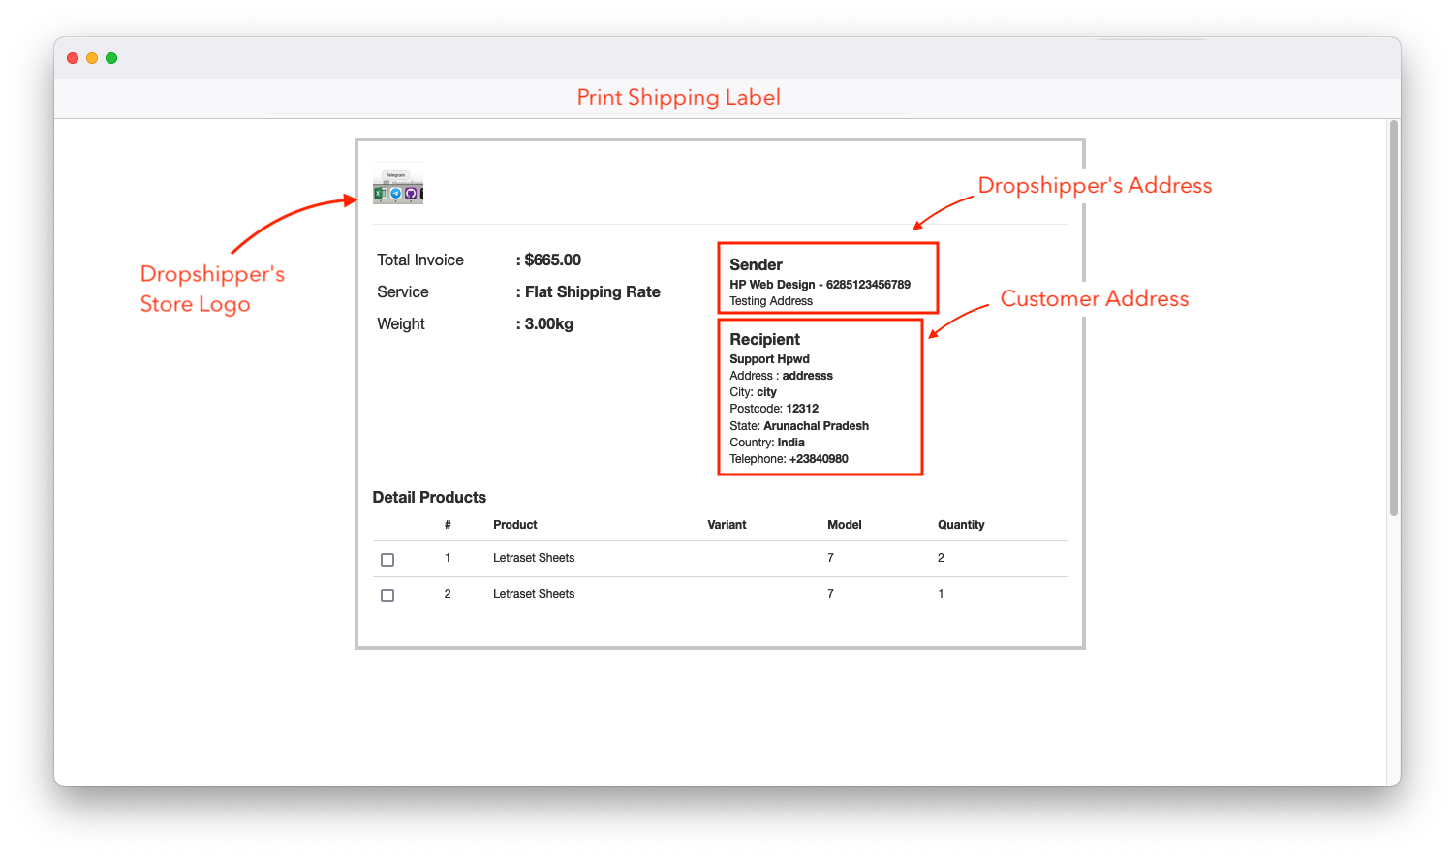Screen dimensions: 1455x858
Task: Click the Print Shipping Label title
Action: [x=678, y=97]
